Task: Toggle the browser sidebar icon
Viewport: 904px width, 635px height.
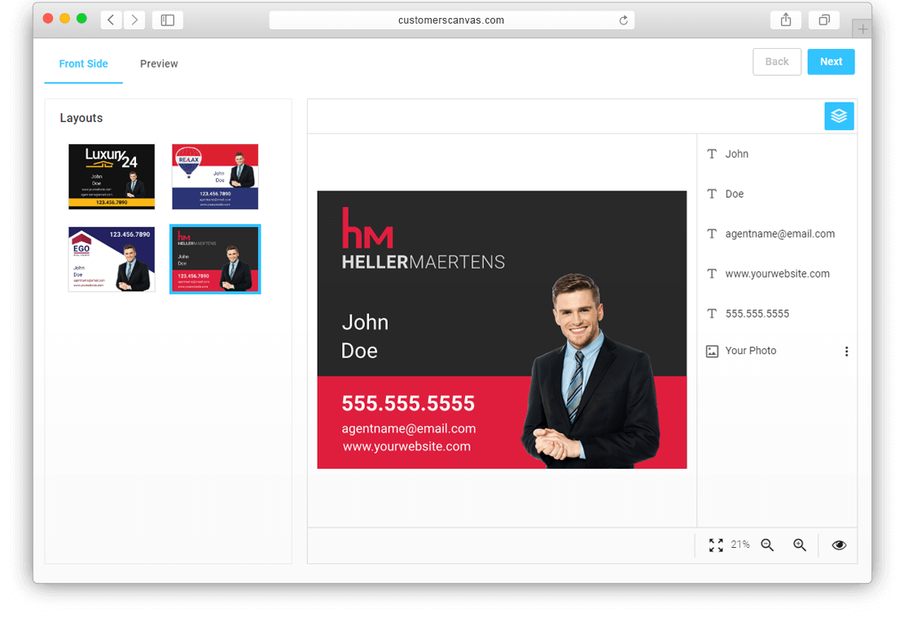Action: (x=168, y=20)
